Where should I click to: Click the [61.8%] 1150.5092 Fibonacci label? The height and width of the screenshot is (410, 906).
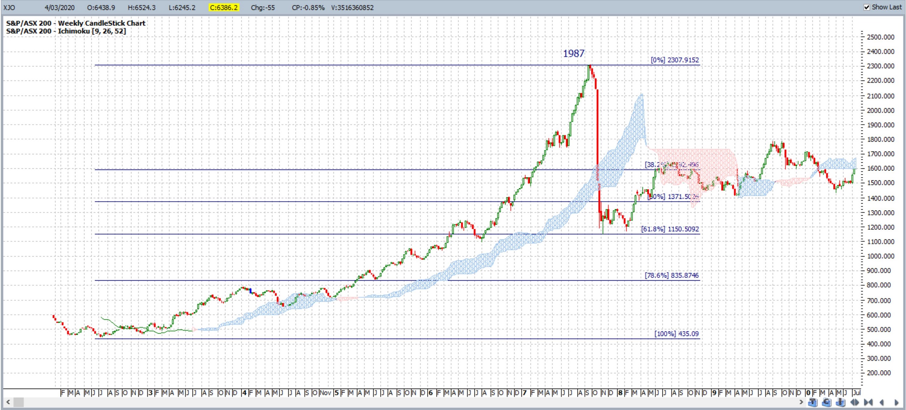pyautogui.click(x=670, y=229)
